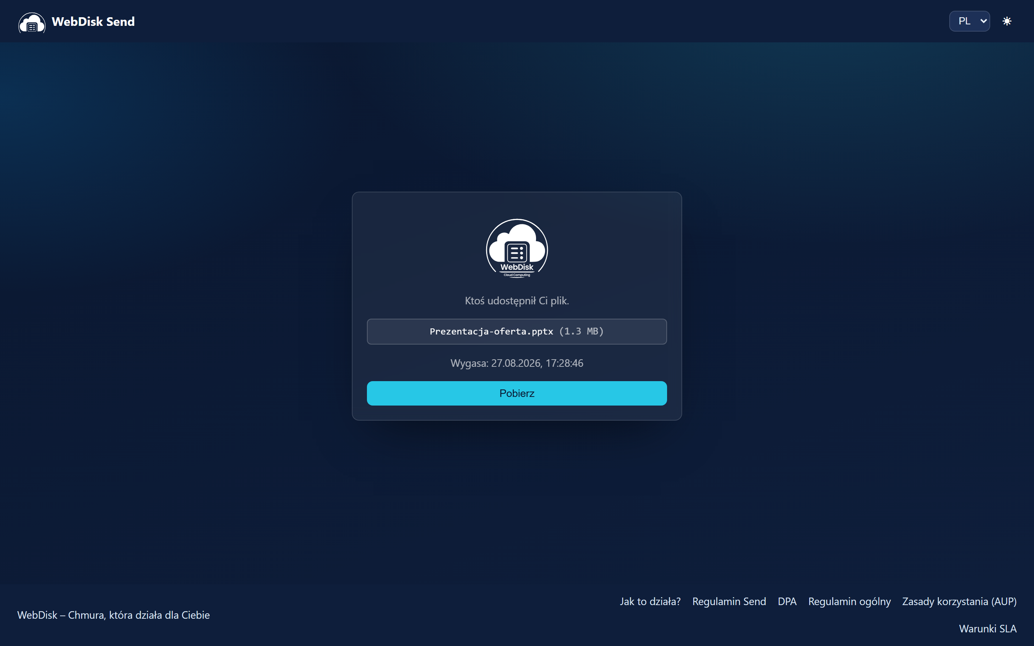
Task: Open the 'Jak to działa?' link
Action: (x=650, y=601)
